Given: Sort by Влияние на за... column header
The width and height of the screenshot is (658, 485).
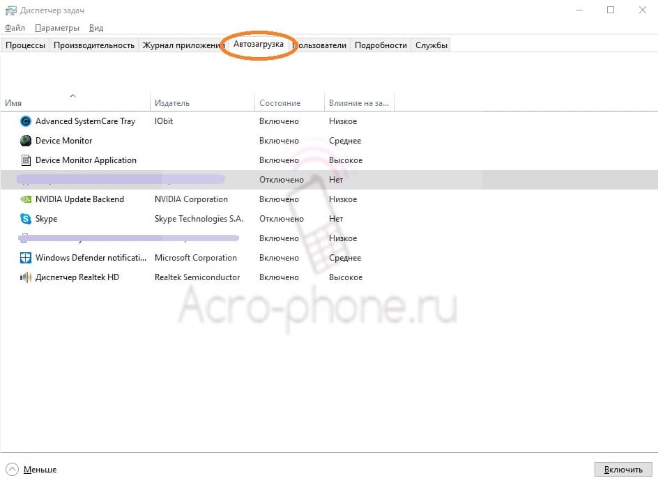Looking at the screenshot, I should [x=359, y=103].
